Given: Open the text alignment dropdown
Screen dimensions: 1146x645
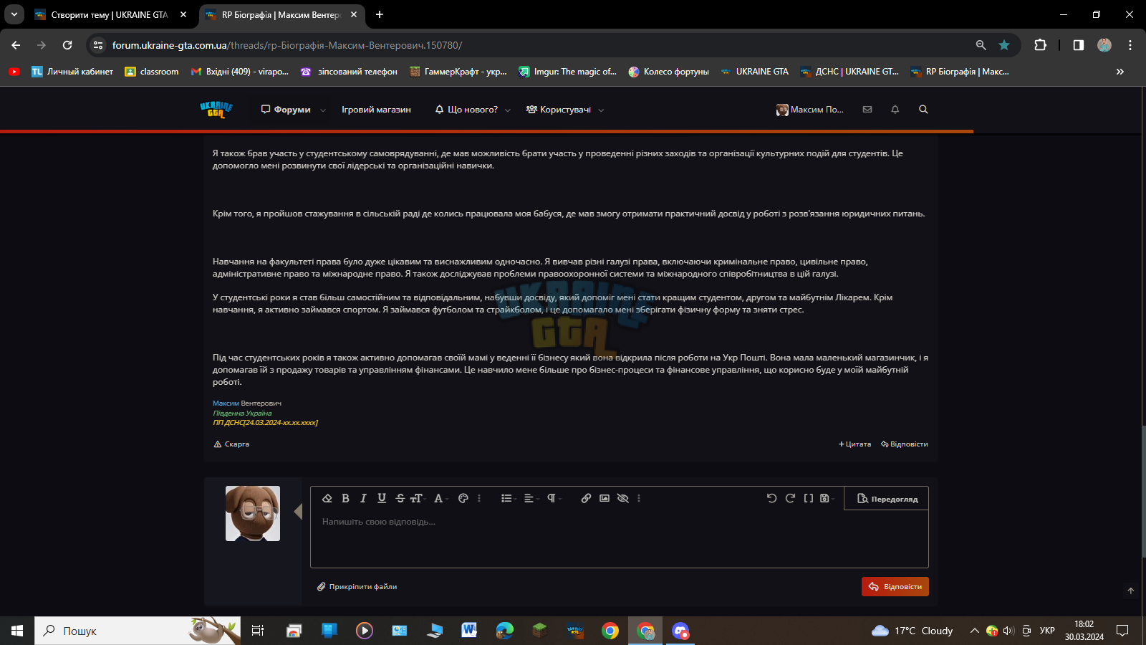Looking at the screenshot, I should (530, 498).
